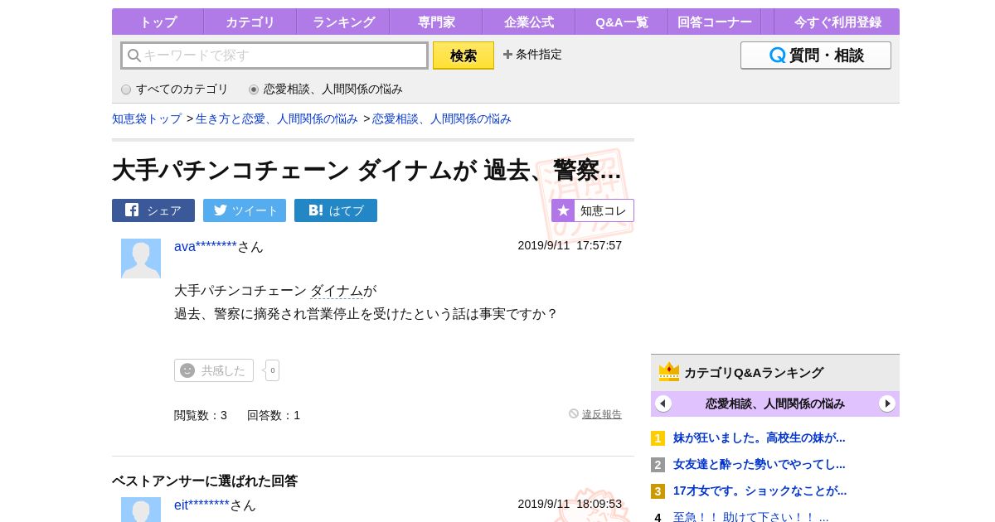Focus the keyword search field
The width and height of the screenshot is (995, 522).
[x=274, y=56]
